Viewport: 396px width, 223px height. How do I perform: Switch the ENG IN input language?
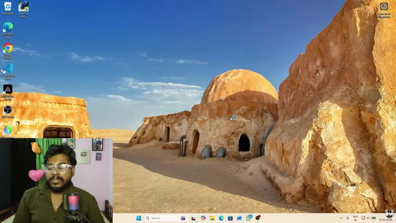355,218
